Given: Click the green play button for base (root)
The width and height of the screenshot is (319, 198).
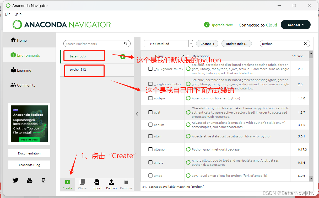Looking at the screenshot, I should pos(123,56).
